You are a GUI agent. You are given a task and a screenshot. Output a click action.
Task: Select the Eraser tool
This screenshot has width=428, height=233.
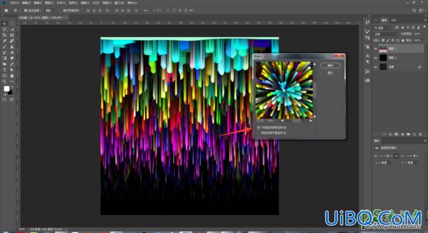[12, 53]
